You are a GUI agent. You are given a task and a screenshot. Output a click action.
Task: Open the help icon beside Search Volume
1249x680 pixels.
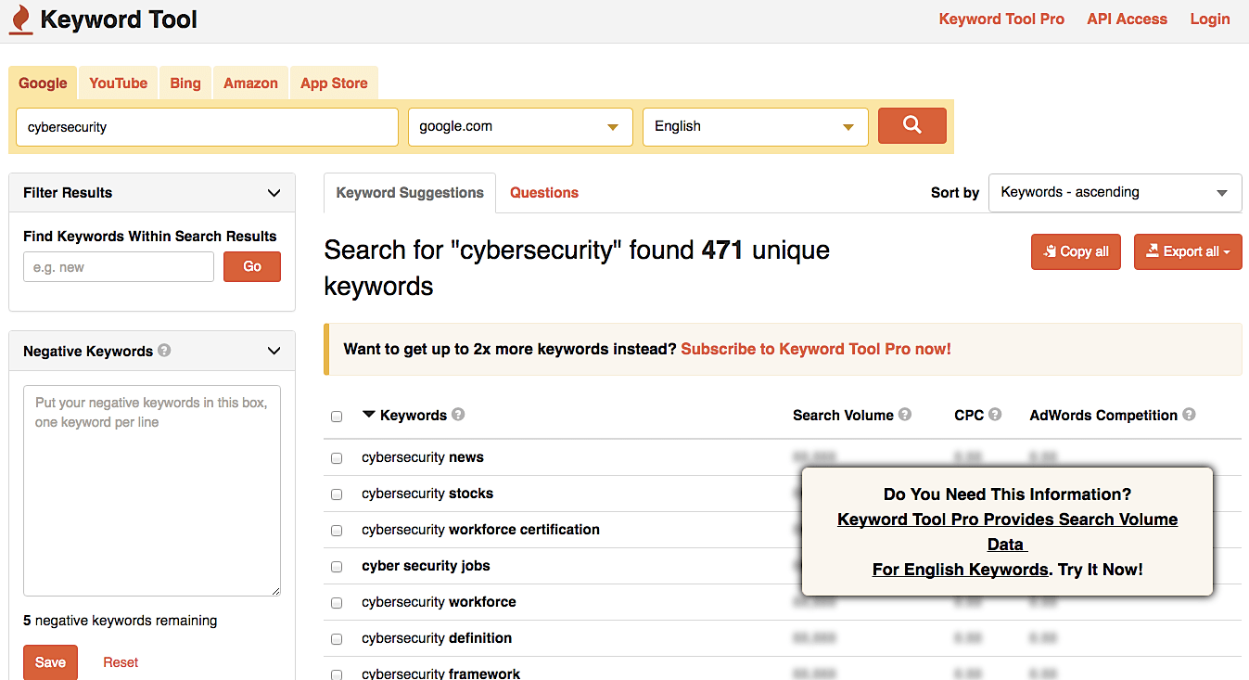coord(905,414)
